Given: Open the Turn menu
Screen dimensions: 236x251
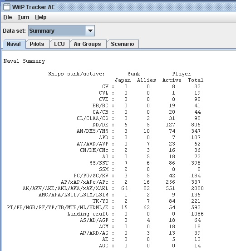Looking at the screenshot, I should [x=23, y=17].
